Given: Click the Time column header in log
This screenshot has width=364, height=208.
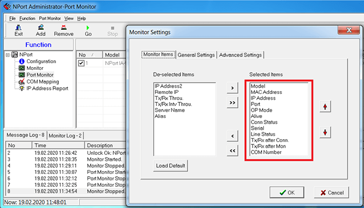Looking at the screenshot, I should click(58, 145).
